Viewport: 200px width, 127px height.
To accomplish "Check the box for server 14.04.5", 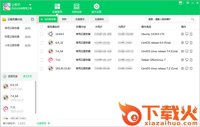I will pos(42,34).
